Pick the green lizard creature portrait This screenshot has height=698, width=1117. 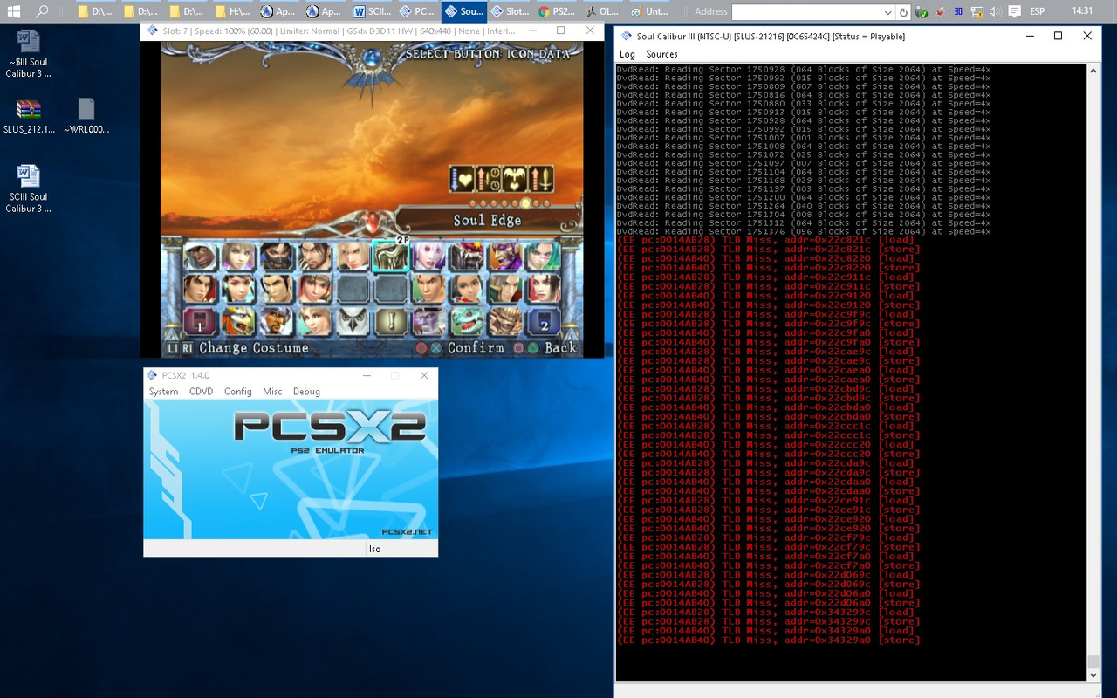466,320
